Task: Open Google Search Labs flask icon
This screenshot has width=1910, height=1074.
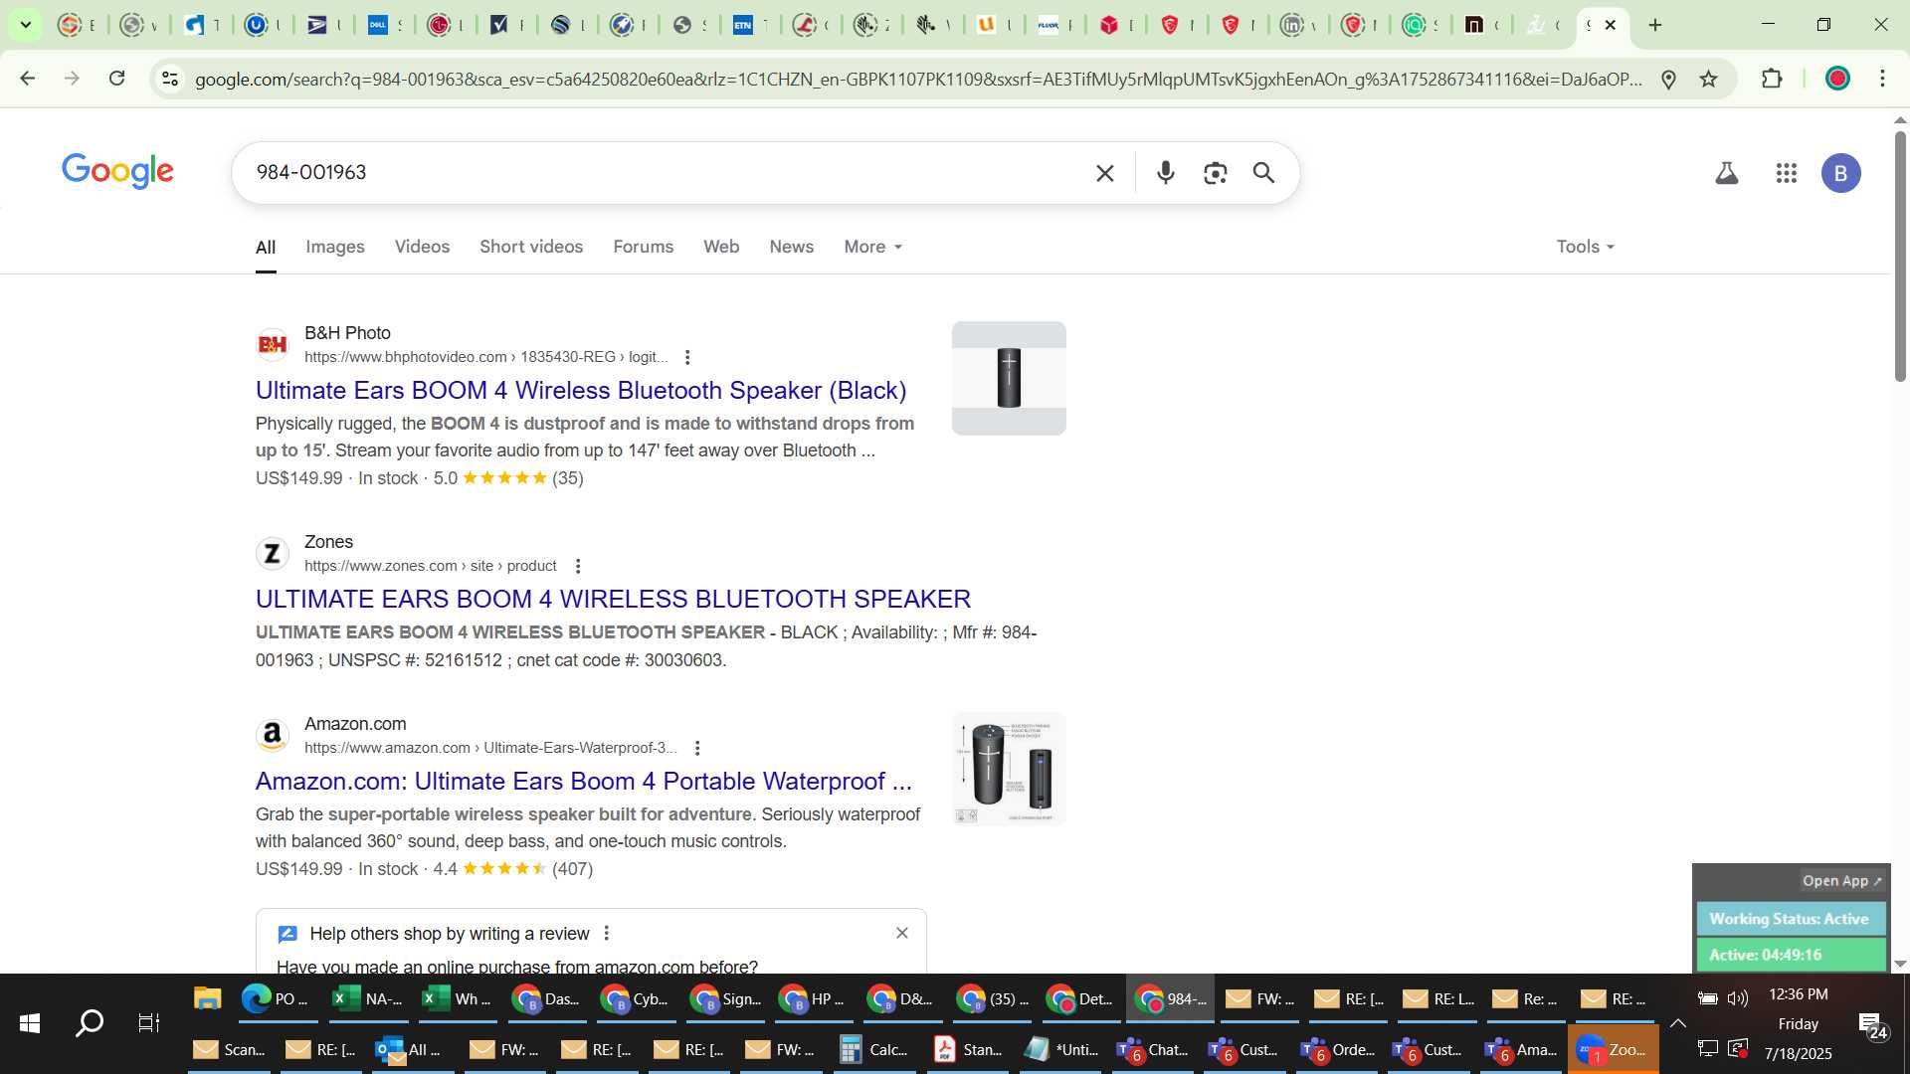Action: click(x=1727, y=173)
